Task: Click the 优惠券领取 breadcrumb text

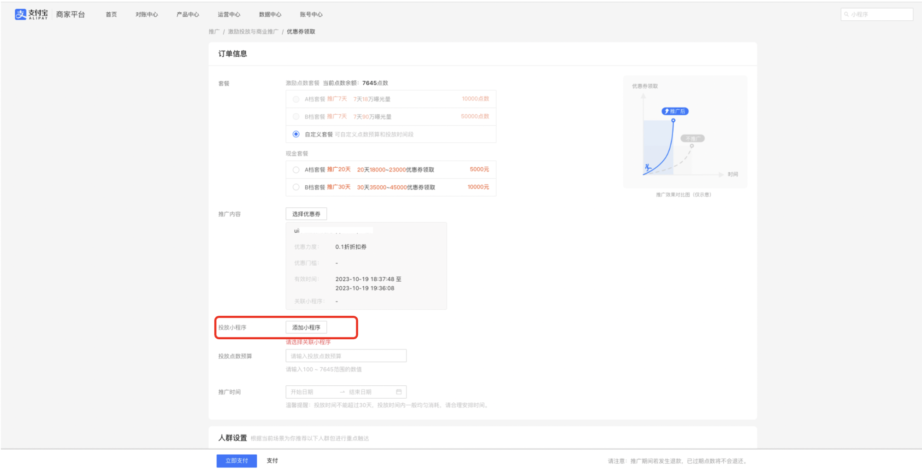Action: (301, 32)
